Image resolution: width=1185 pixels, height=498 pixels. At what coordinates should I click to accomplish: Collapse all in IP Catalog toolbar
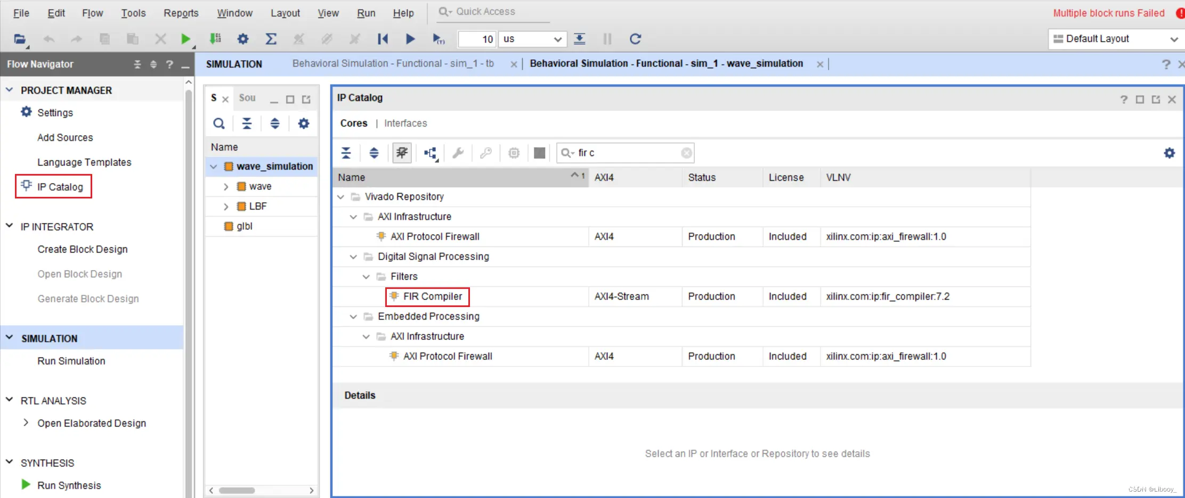pos(346,153)
